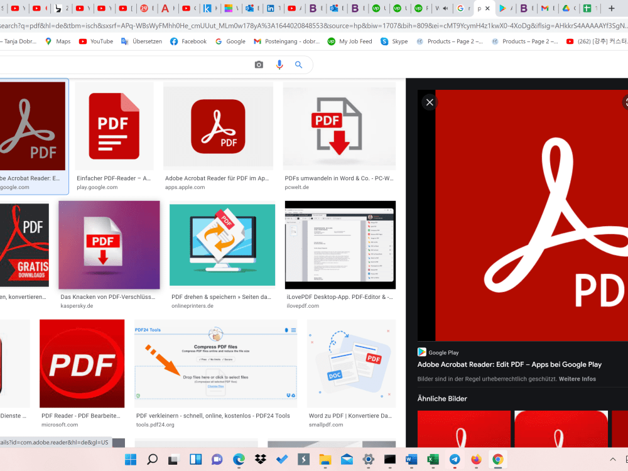Open YouTube bookmark
The height and width of the screenshot is (471, 628).
tap(95, 41)
